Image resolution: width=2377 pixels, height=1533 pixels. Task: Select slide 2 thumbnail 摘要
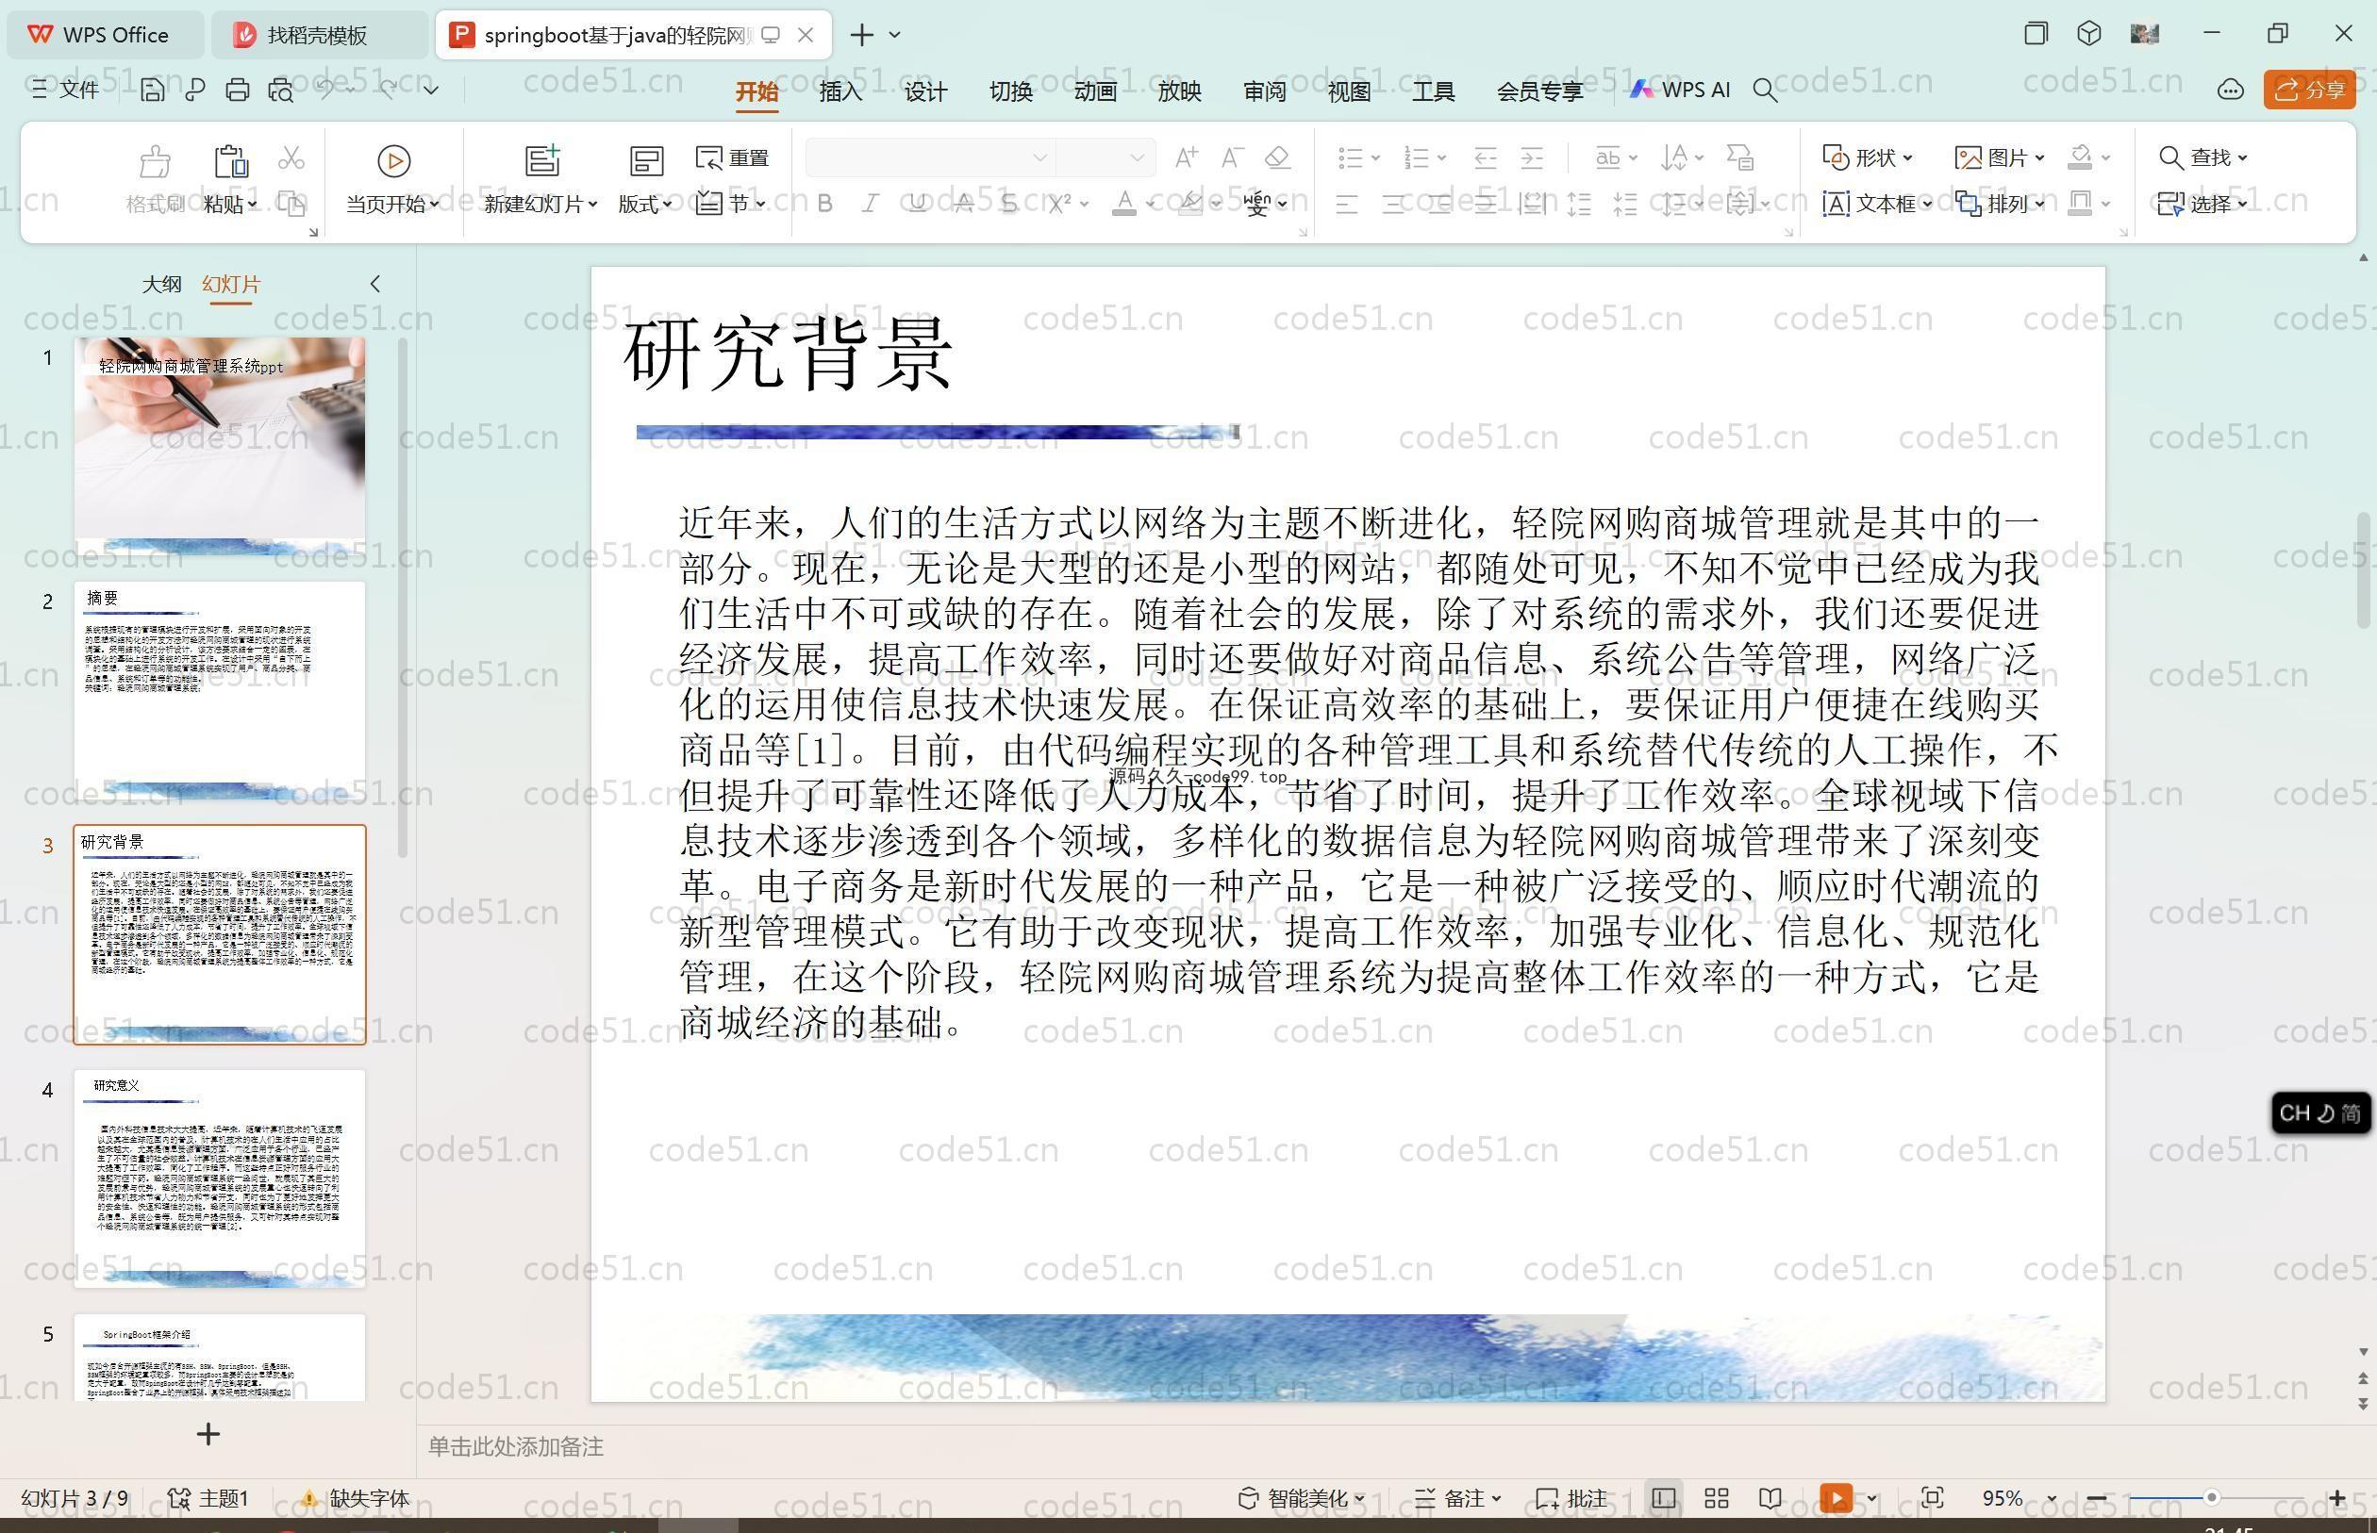[219, 691]
